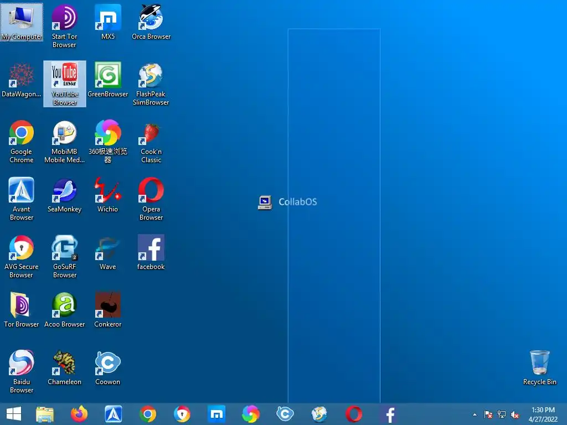Select the MX5 desktop shortcut
The image size is (567, 425).
(108, 22)
